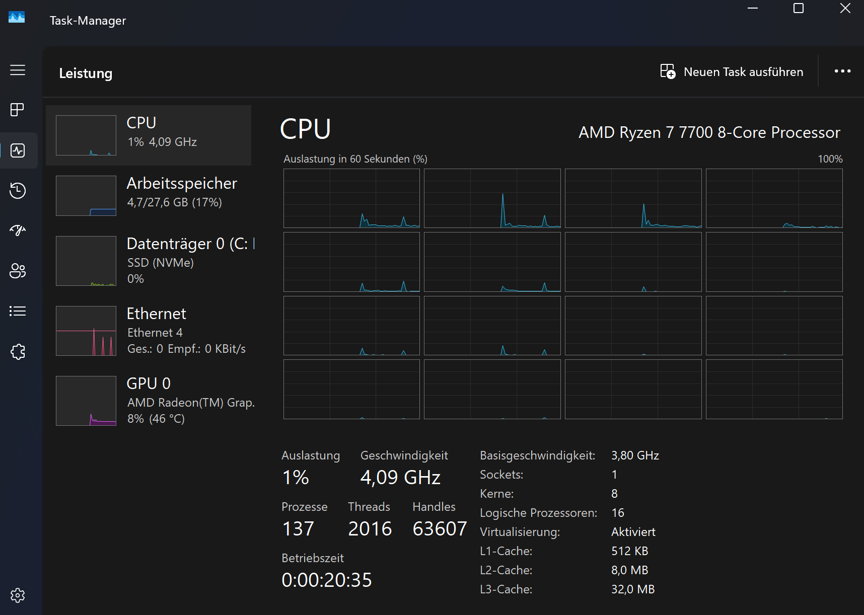864x615 pixels.
Task: Open the App history page icon
Action: (18, 190)
